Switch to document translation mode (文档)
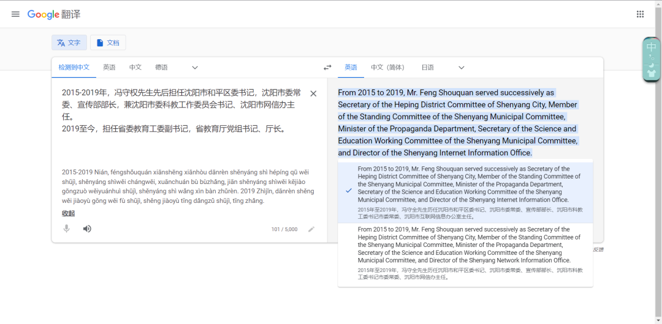 point(108,43)
